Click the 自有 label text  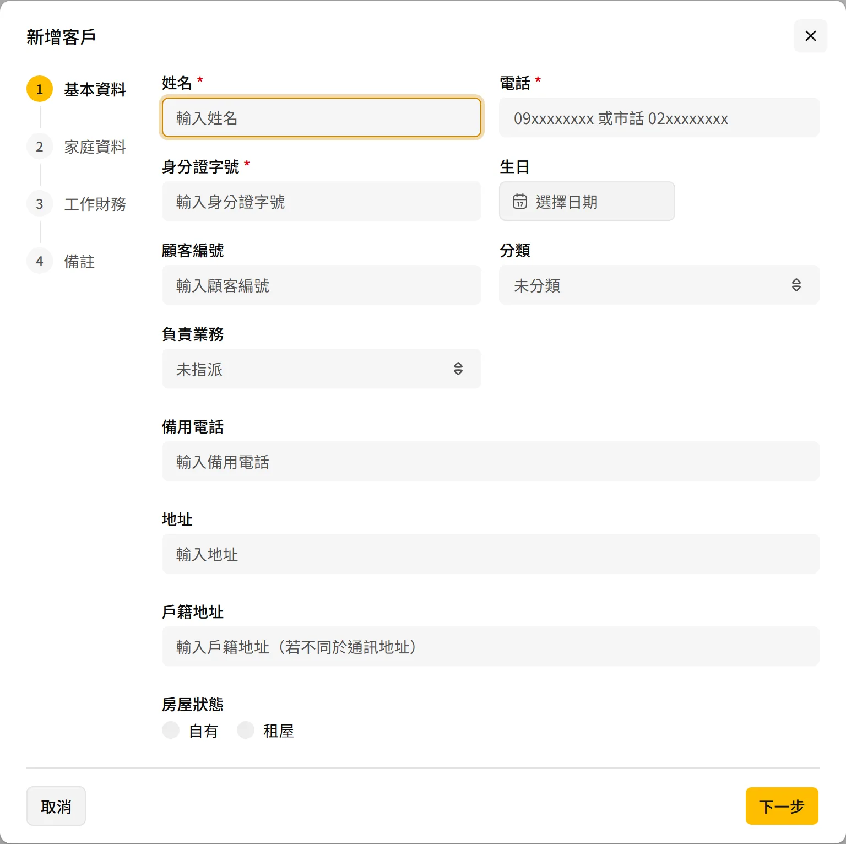tap(203, 731)
